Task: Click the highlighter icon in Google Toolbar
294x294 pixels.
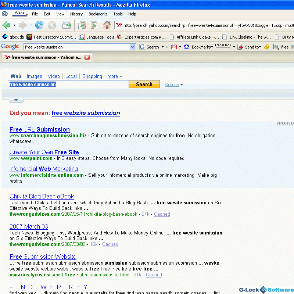Action: tap(266, 47)
